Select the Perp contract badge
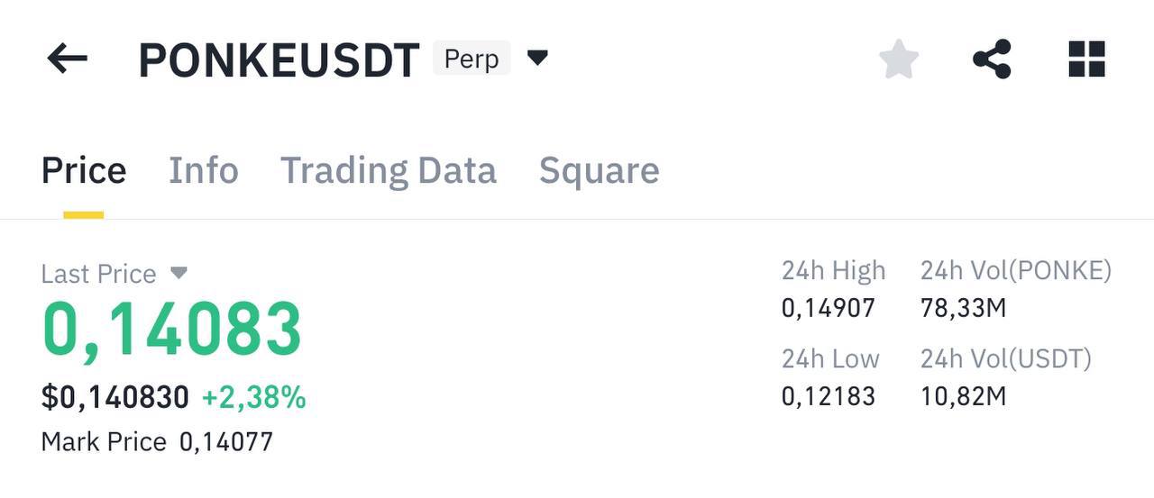This screenshot has height=498, width=1154. [x=472, y=59]
